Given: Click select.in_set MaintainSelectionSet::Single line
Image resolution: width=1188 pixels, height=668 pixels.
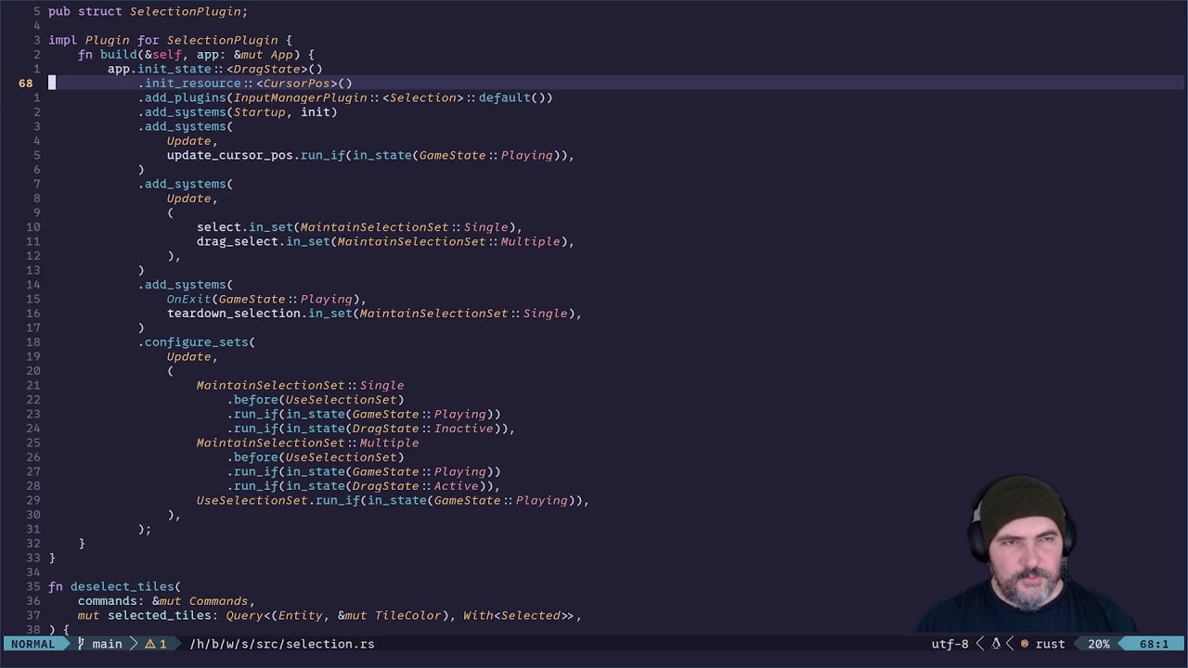Looking at the screenshot, I should pos(360,227).
